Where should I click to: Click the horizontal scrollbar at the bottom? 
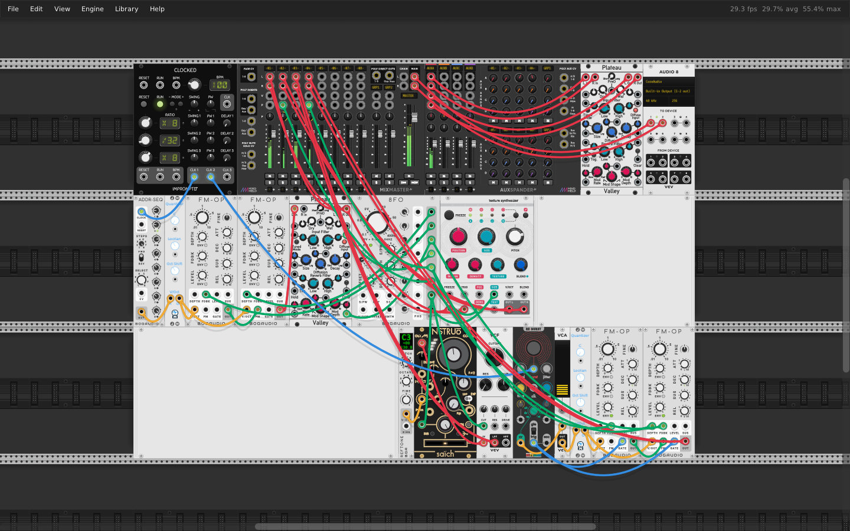pos(425,526)
